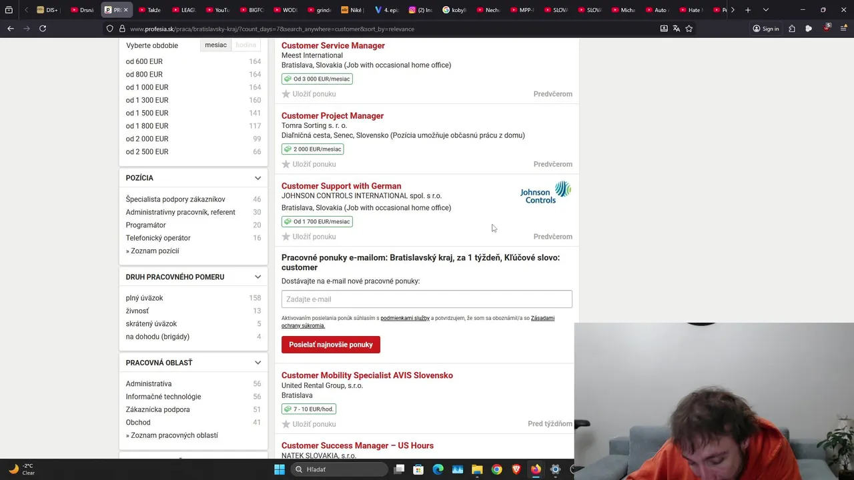Switch to the DIS+ tab
This screenshot has height=480, width=854.
tap(47, 10)
